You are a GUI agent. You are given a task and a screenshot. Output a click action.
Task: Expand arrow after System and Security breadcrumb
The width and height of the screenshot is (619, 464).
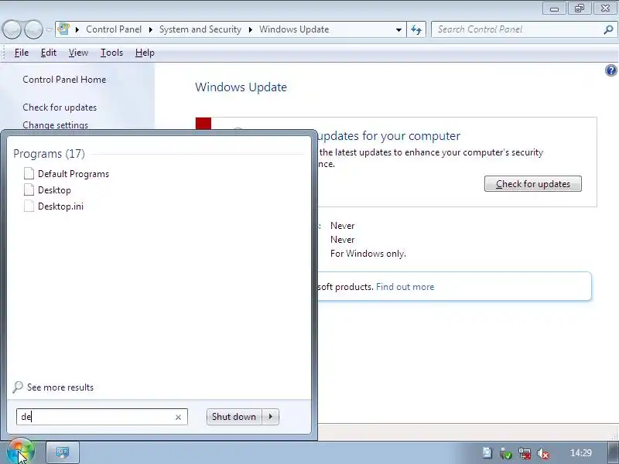coord(250,29)
